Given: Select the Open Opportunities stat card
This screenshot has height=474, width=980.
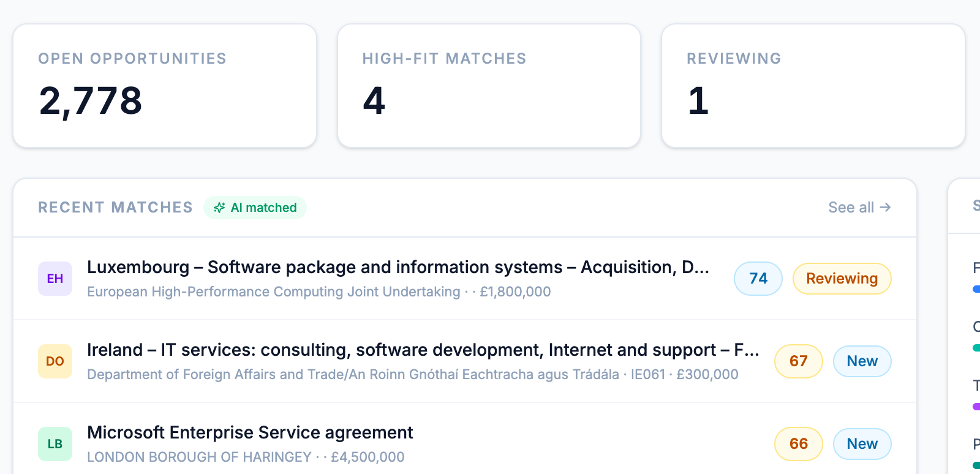Looking at the screenshot, I should click(165, 86).
